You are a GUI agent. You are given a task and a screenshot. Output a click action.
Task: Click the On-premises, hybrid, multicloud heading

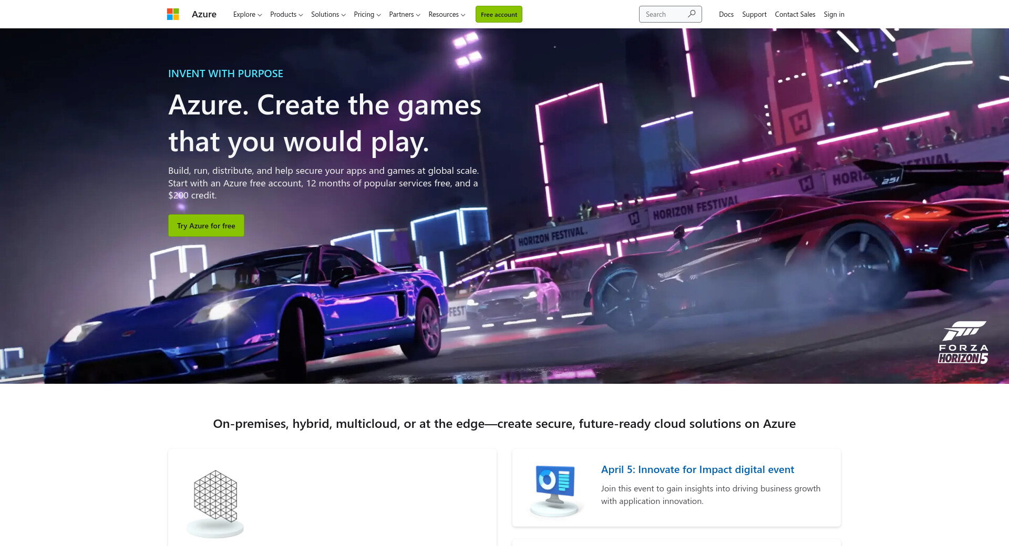[504, 424]
